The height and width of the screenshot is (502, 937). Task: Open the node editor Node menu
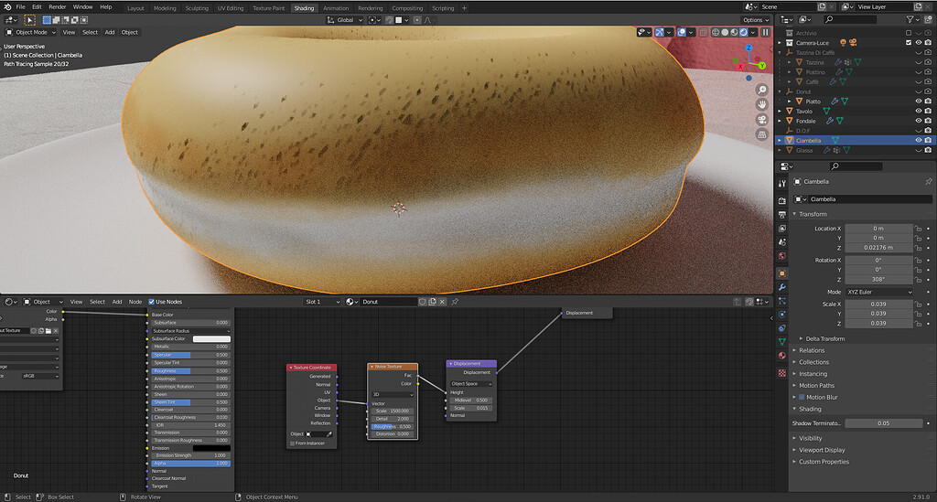[x=135, y=302]
